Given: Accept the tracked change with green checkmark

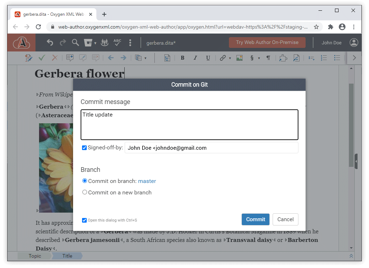Looking at the screenshot, I should click(42, 58).
